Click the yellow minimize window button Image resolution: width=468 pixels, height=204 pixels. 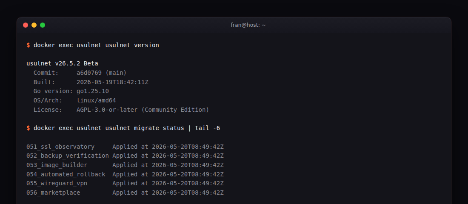[34, 25]
